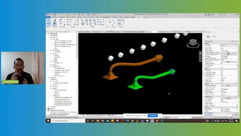Click Edit for Visibility/Graphics Overrides
241x136 pixels.
pyautogui.click(x=229, y=53)
